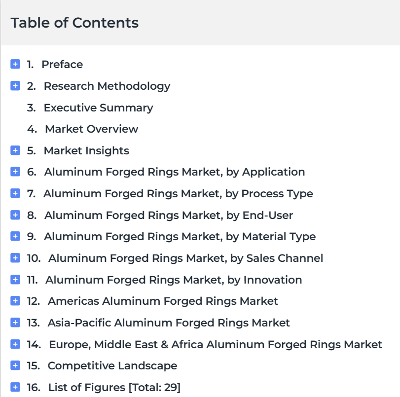Click plus icon next to by Material Type
The height and width of the screenshot is (397, 400).
[x=15, y=236]
